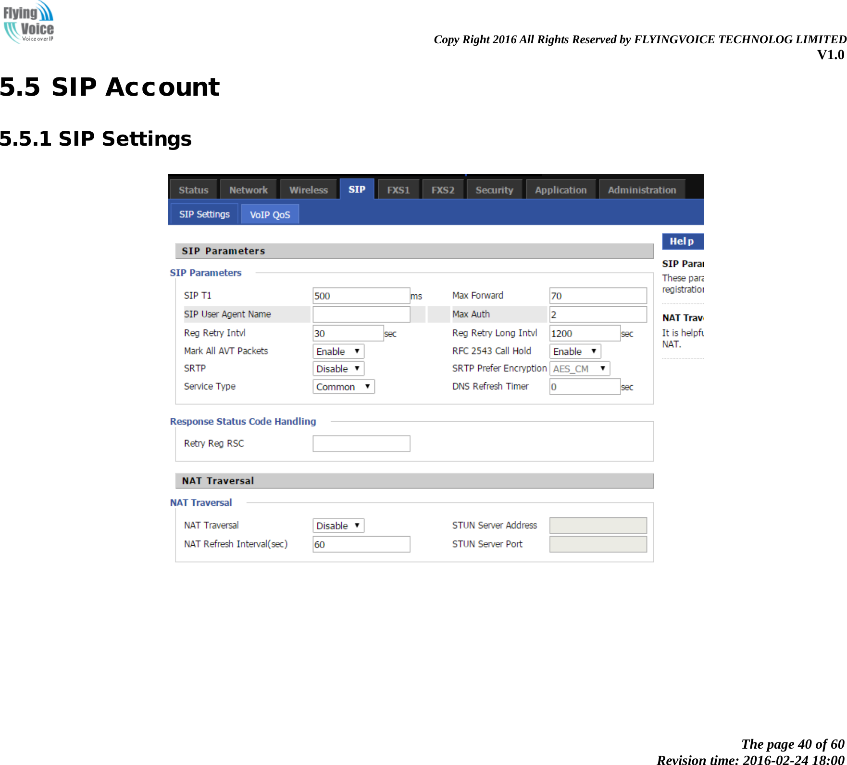Switch to the VoIP QoS sub-tab
This screenshot has height=765, width=847.
270,214
